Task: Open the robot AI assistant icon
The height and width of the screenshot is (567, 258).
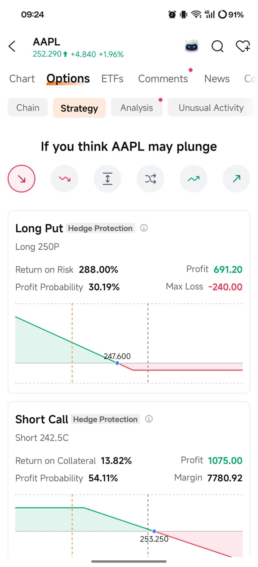Action: 192,46
